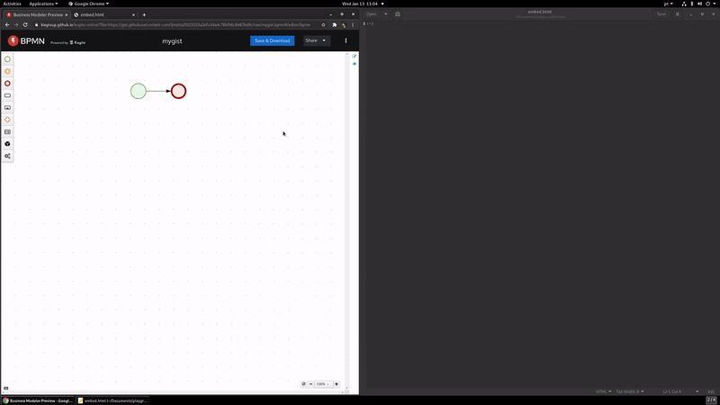
Task: Expand the HTML language selector in status bar
Action: click(x=603, y=391)
